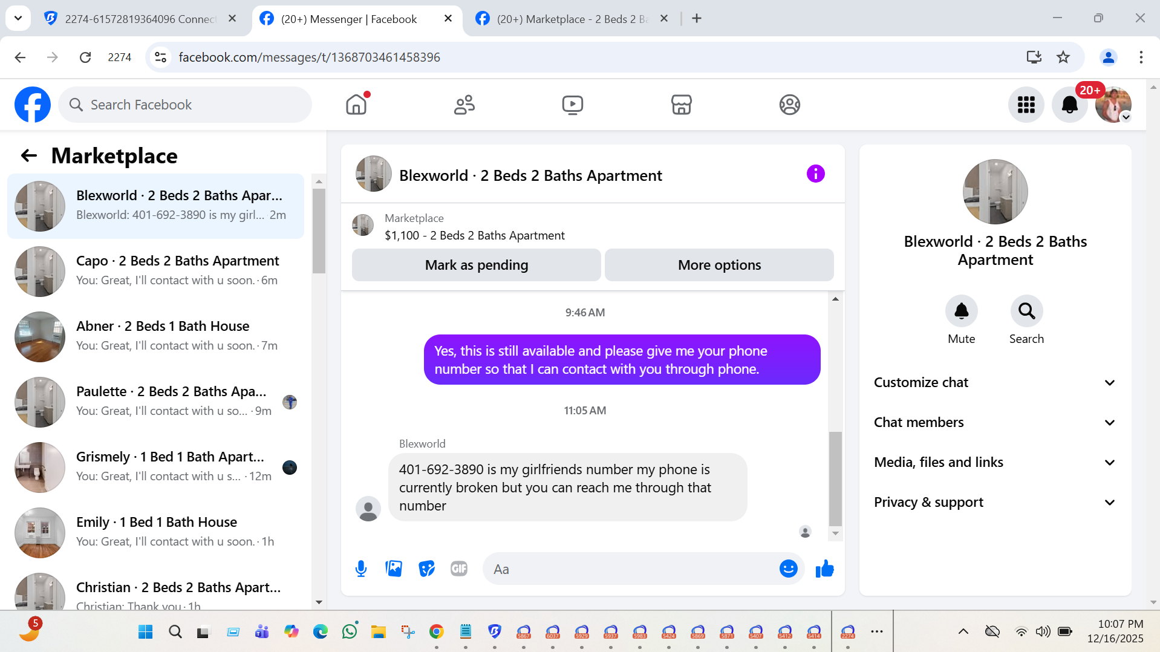Reload the page in the browser

tap(85, 57)
